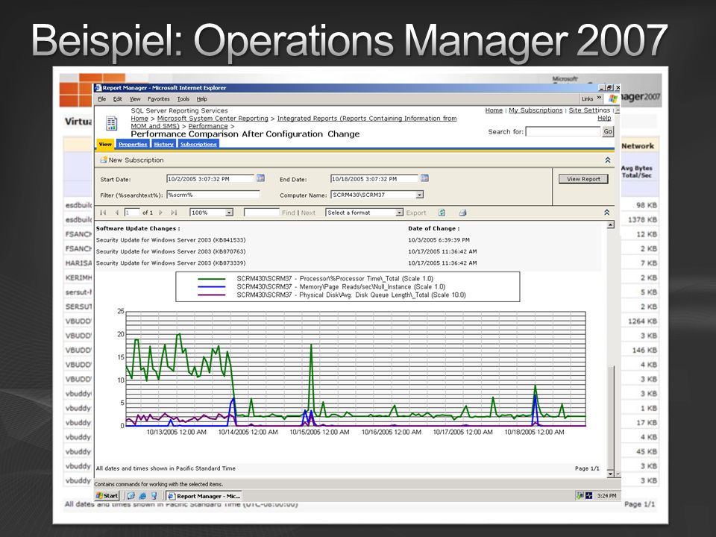Click the Start Date input field
The height and width of the screenshot is (537, 716).
(x=210, y=179)
